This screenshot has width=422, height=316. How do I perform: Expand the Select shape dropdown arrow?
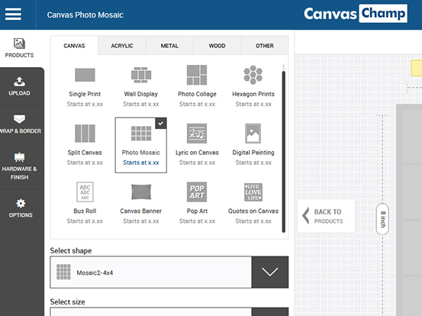[x=270, y=272]
